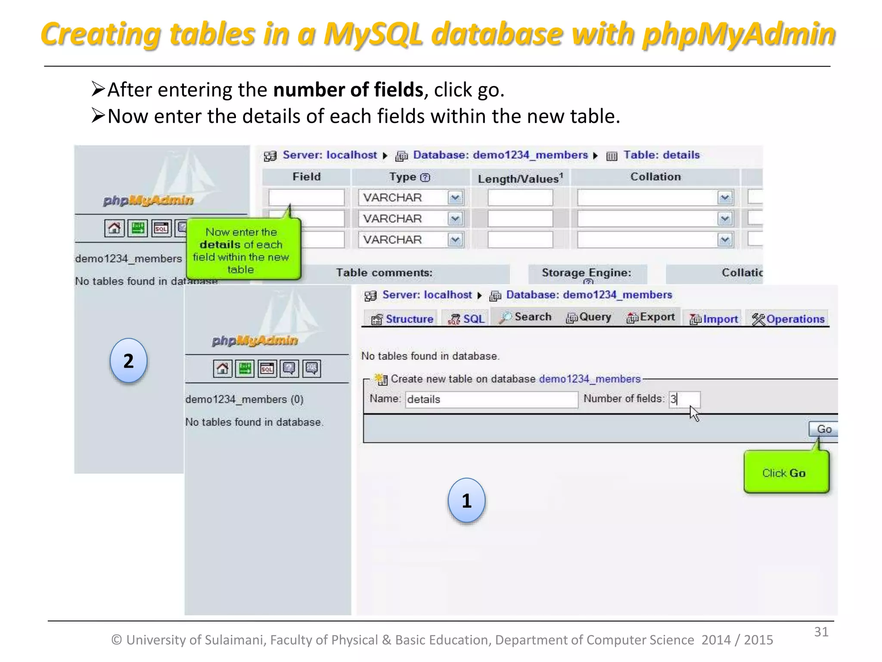Click table icon beside 'Table: details' breadcrumb
The height and width of the screenshot is (662, 882).
click(612, 156)
